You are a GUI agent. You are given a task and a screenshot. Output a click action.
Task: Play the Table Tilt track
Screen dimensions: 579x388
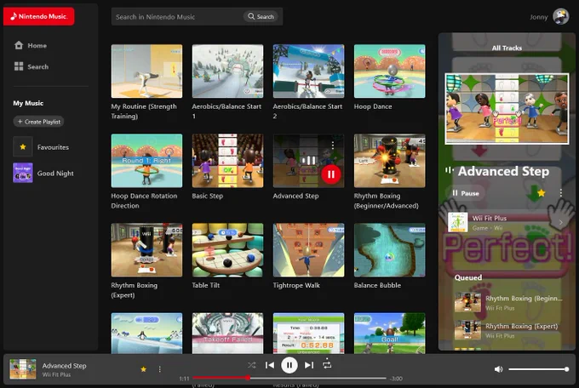point(227,250)
